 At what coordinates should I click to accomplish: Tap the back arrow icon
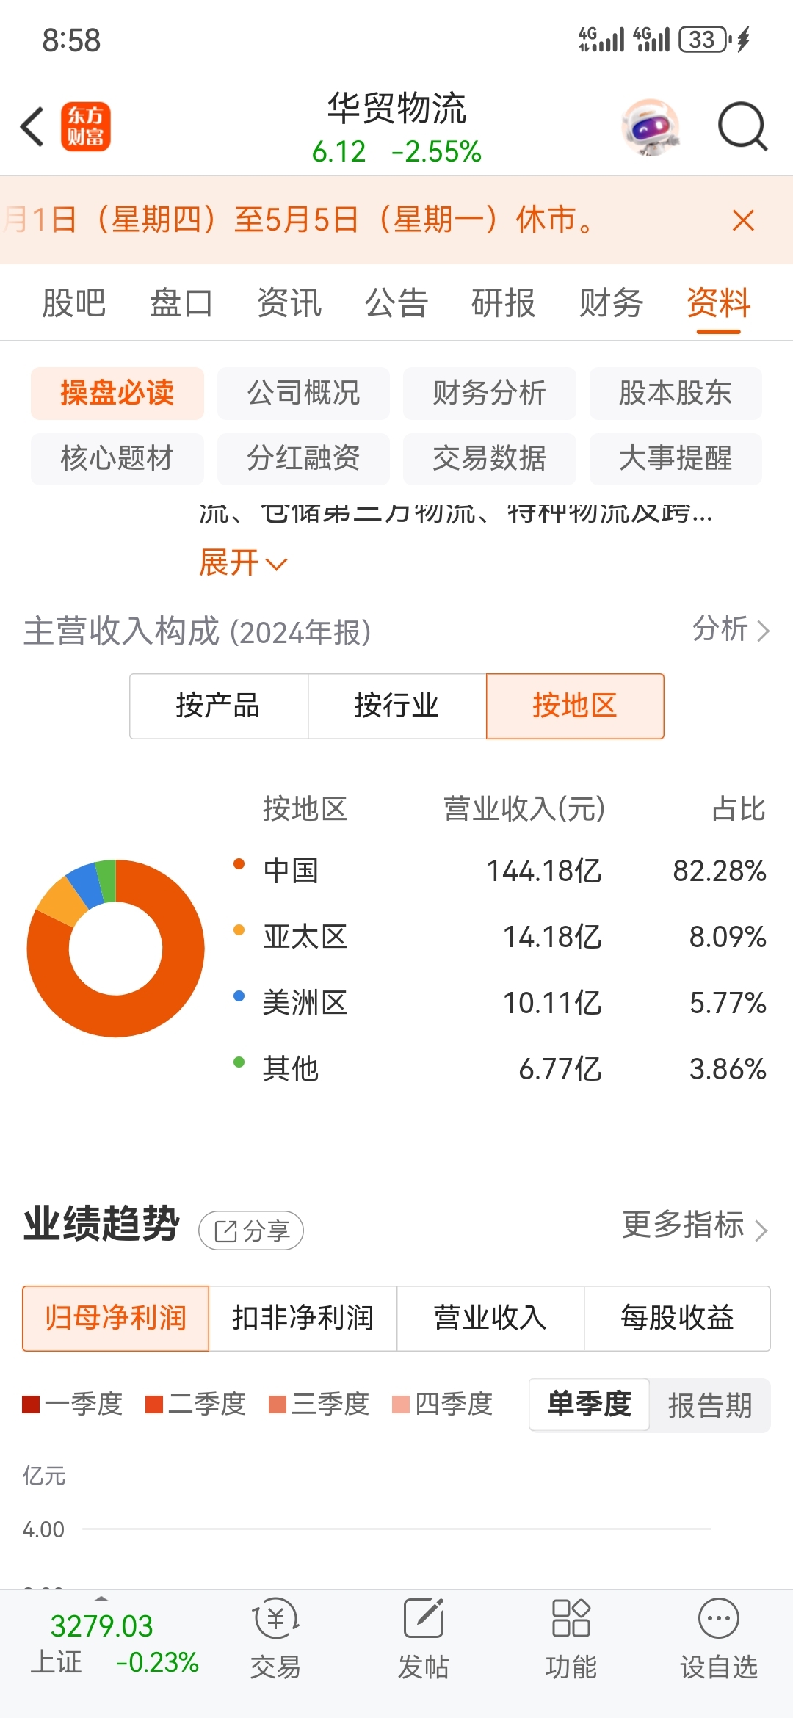point(32,127)
